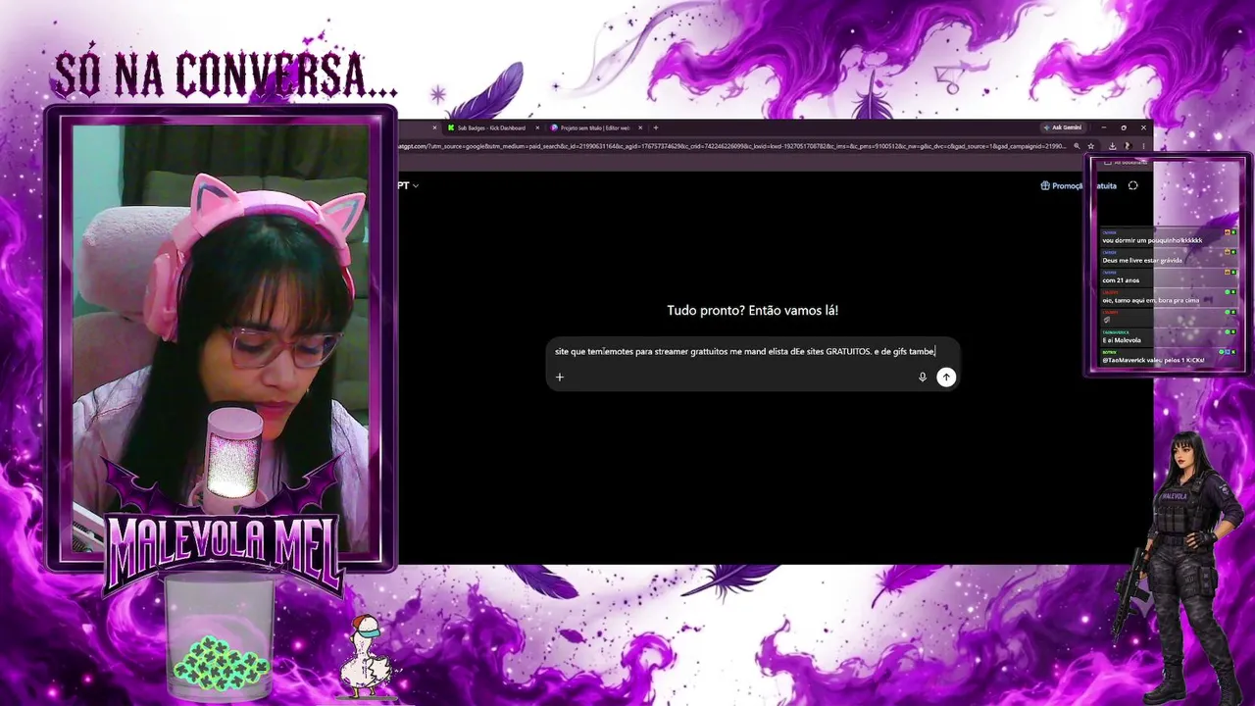Click inside the ChatGPT prompt text field

pos(745,351)
